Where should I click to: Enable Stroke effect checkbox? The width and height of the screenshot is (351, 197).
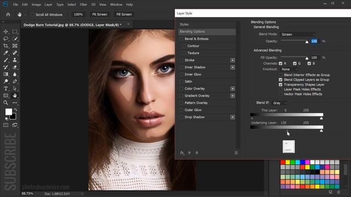182,60
